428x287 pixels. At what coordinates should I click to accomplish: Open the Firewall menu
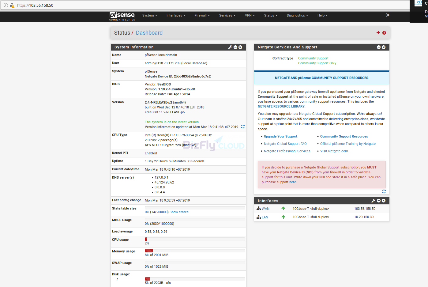pyautogui.click(x=202, y=15)
